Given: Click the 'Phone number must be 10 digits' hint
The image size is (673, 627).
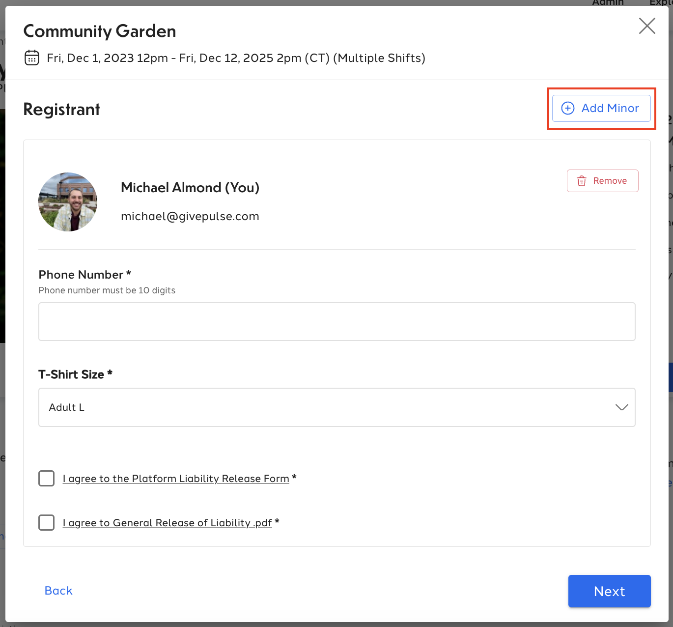Looking at the screenshot, I should [107, 290].
